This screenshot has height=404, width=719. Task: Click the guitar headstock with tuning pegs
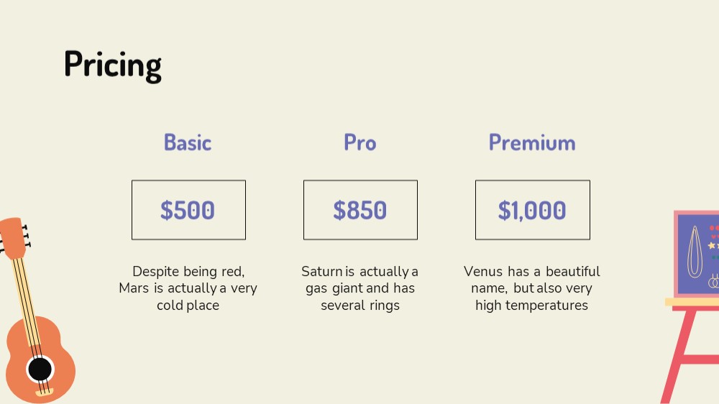[x=14, y=239]
